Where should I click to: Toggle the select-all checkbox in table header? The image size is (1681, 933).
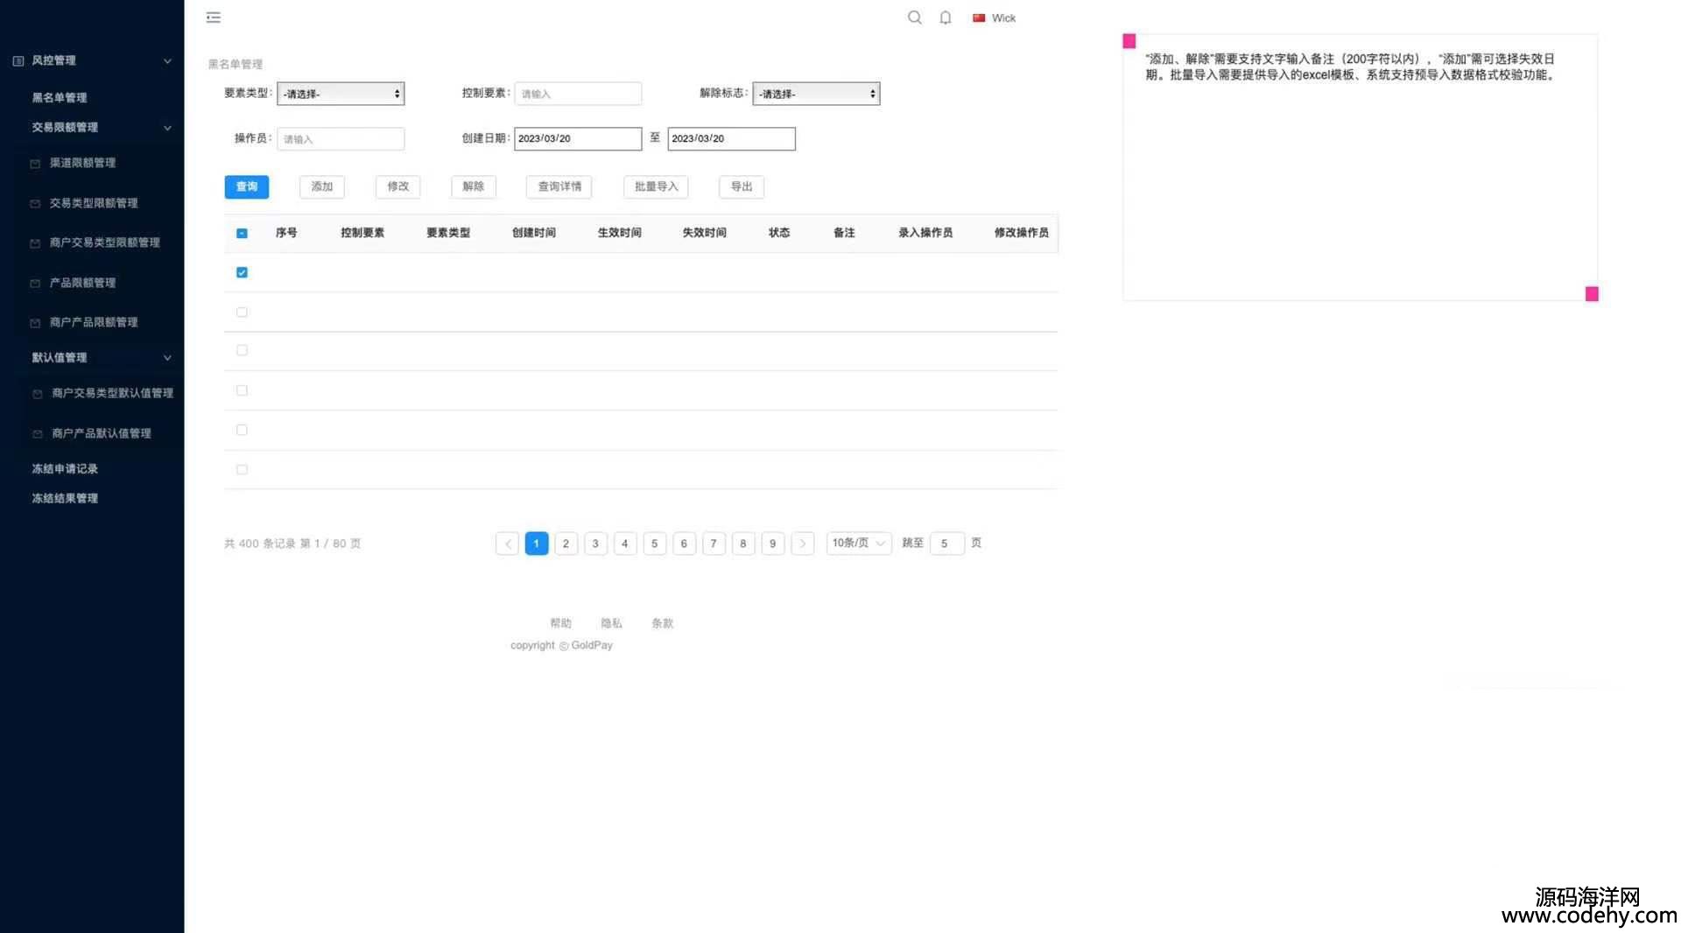coord(242,233)
